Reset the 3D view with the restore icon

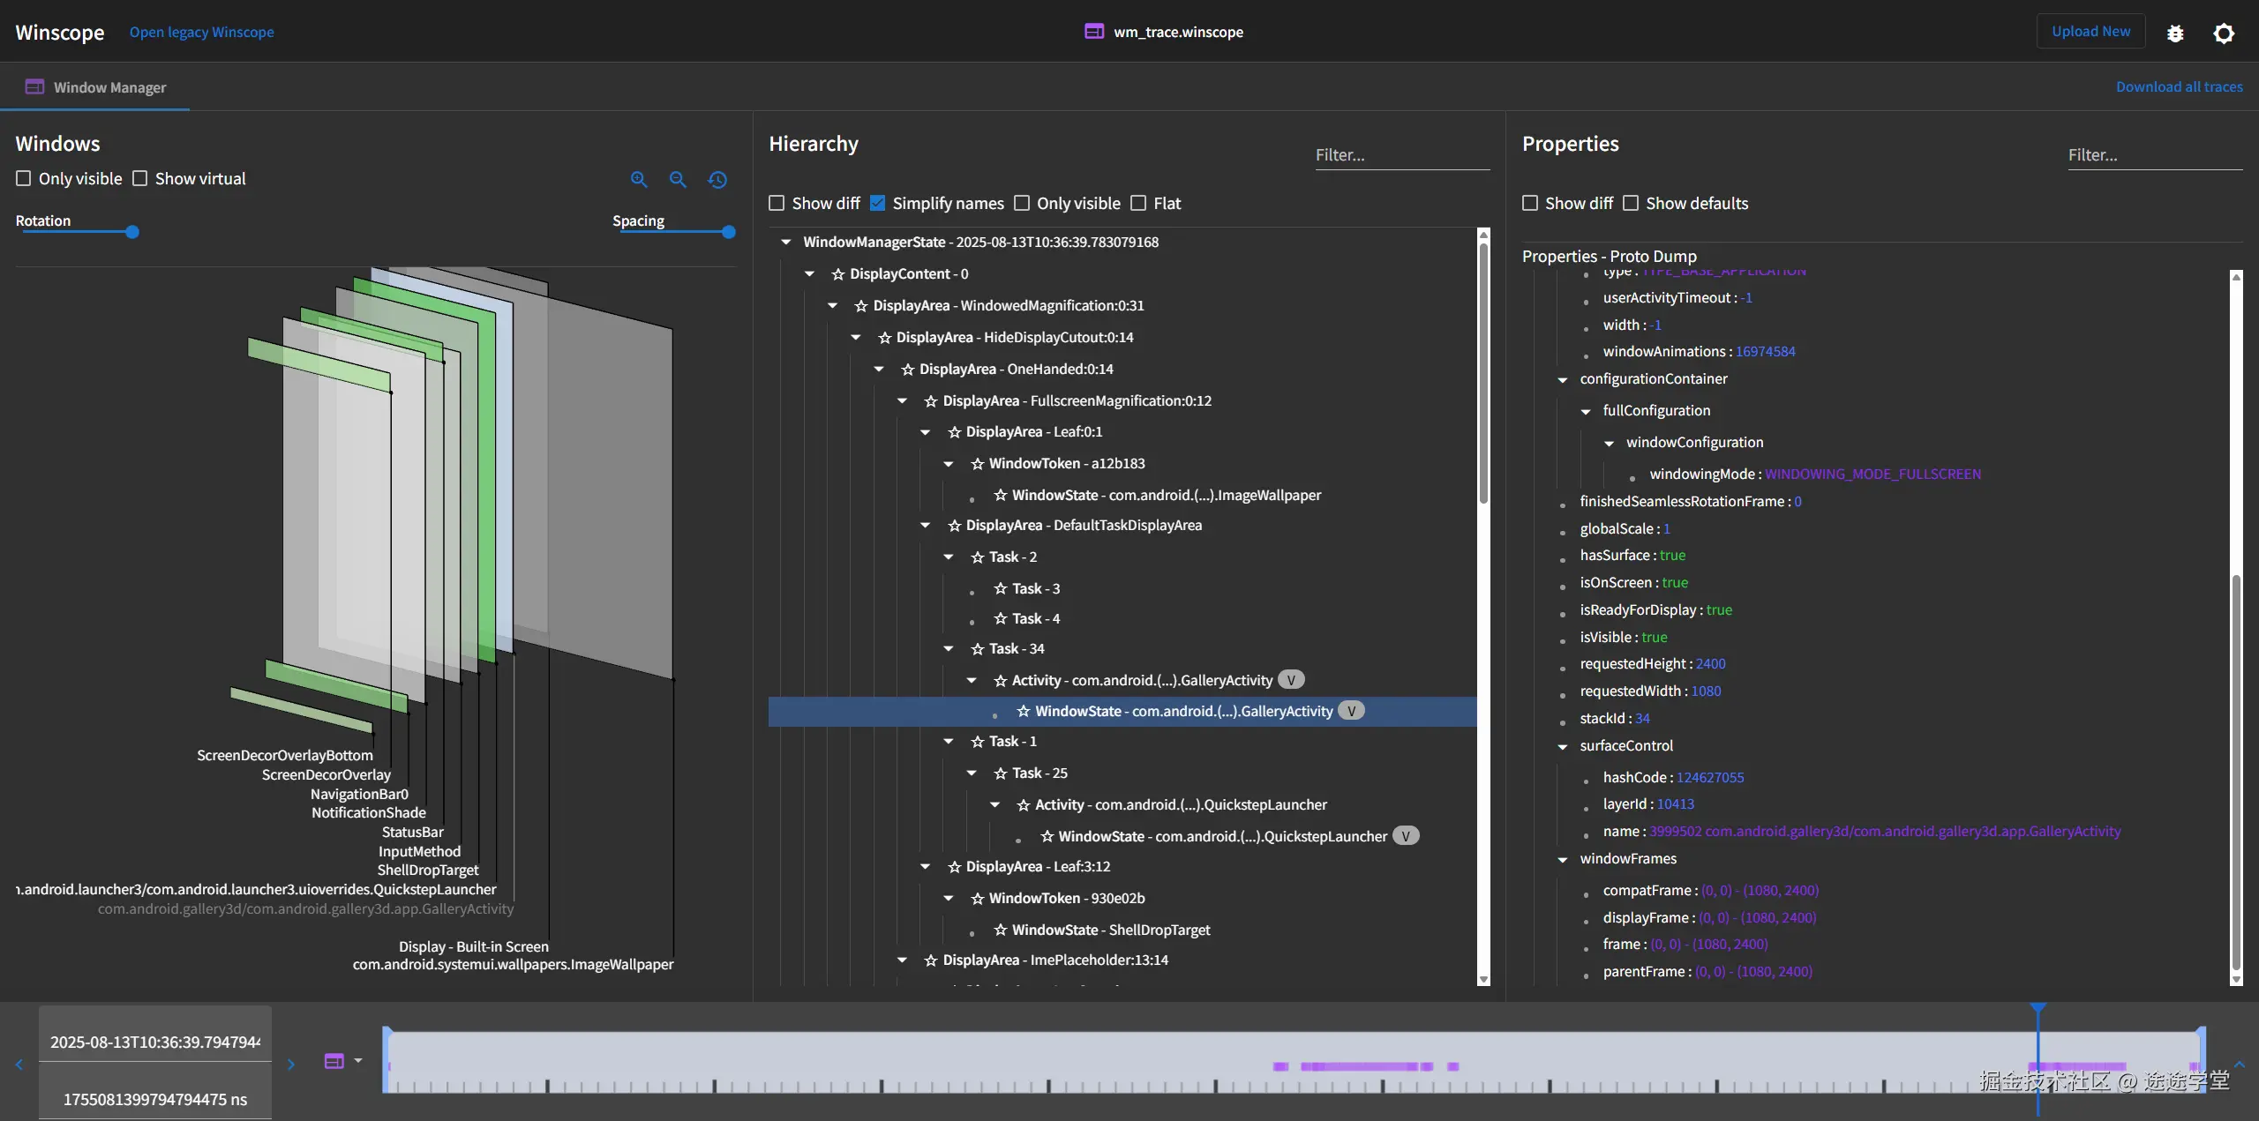tap(717, 180)
